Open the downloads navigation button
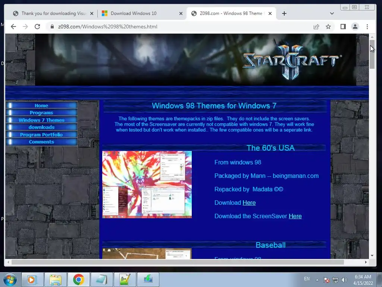 (x=41, y=127)
